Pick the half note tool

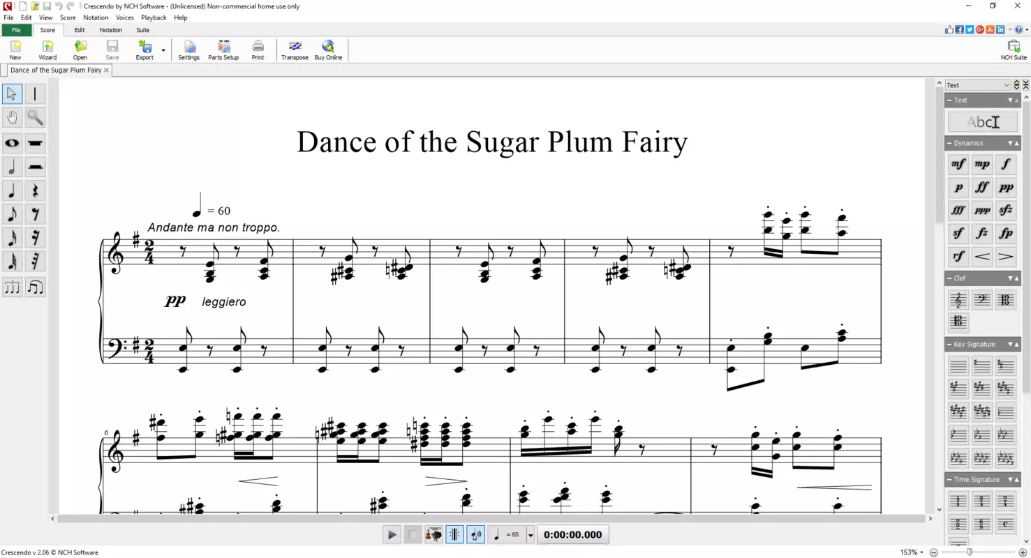(x=12, y=167)
